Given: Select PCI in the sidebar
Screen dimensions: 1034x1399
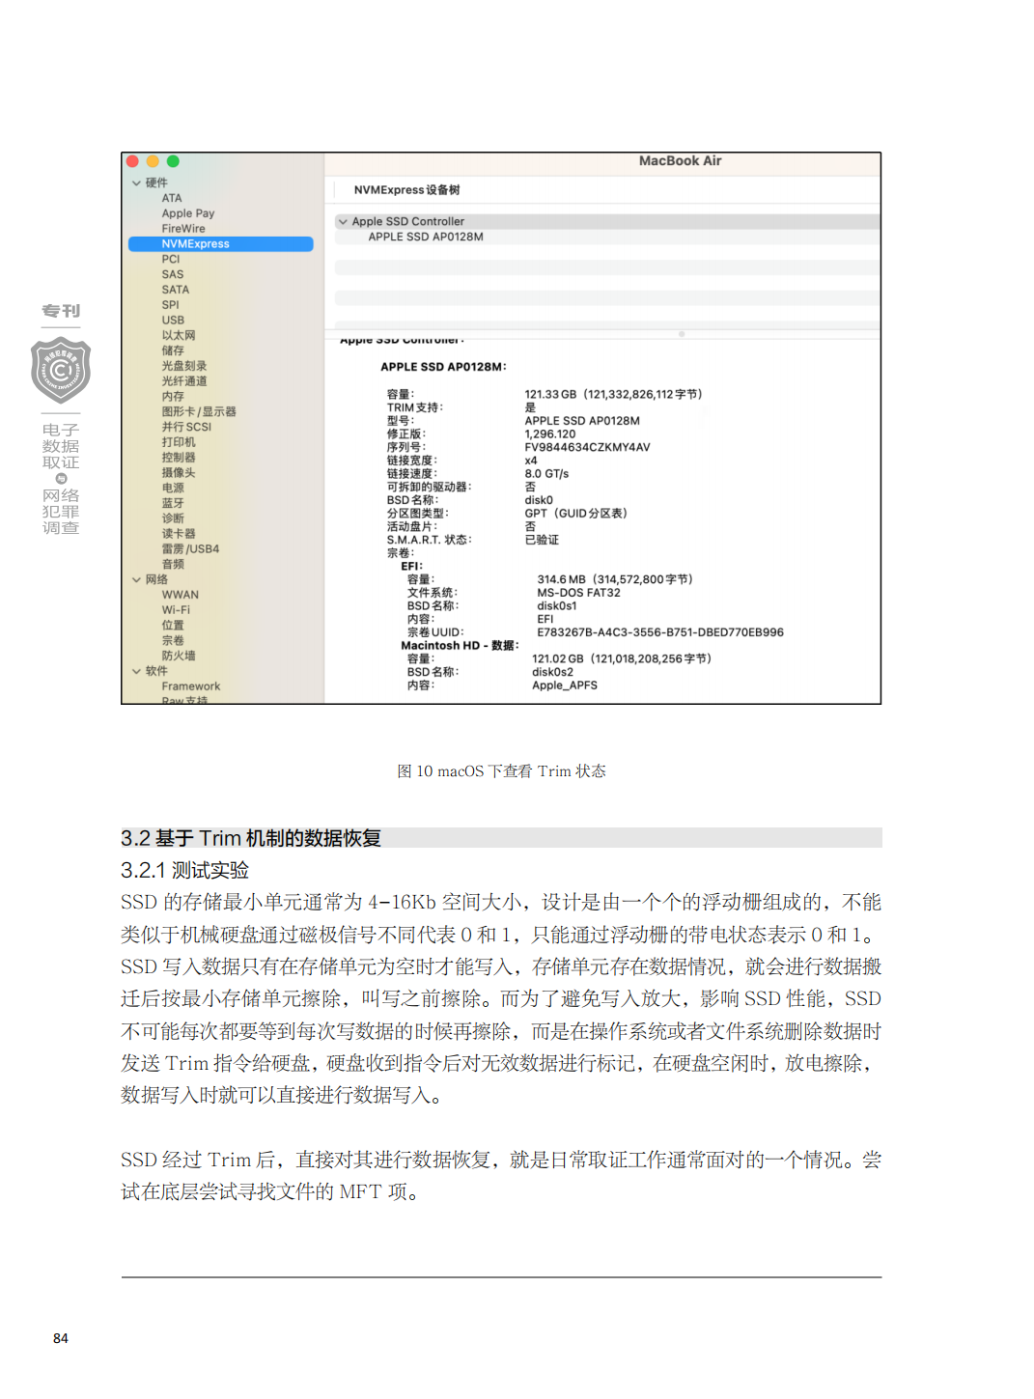Looking at the screenshot, I should 171,259.
